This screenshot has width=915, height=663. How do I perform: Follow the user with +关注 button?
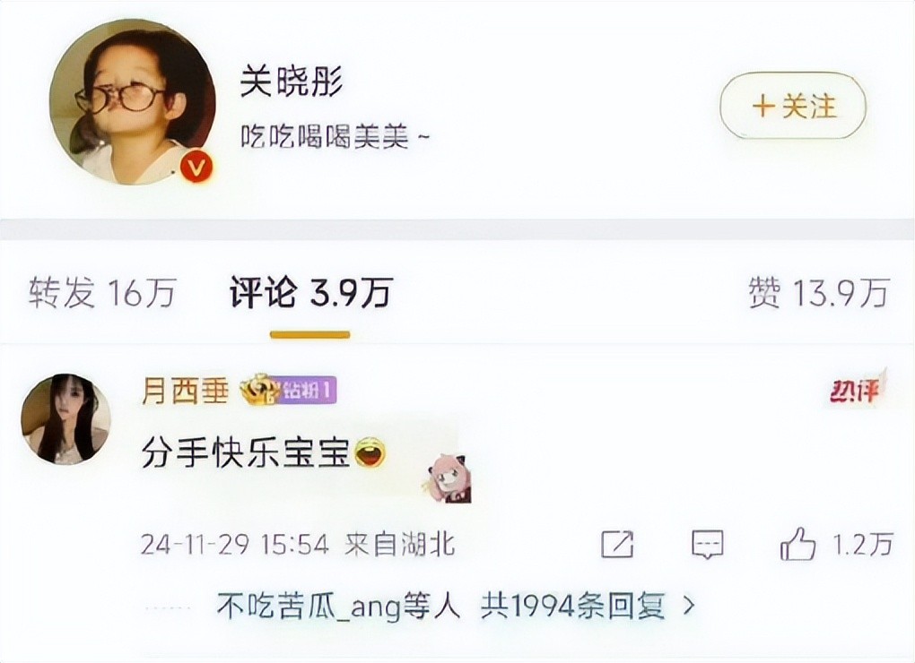point(793,106)
